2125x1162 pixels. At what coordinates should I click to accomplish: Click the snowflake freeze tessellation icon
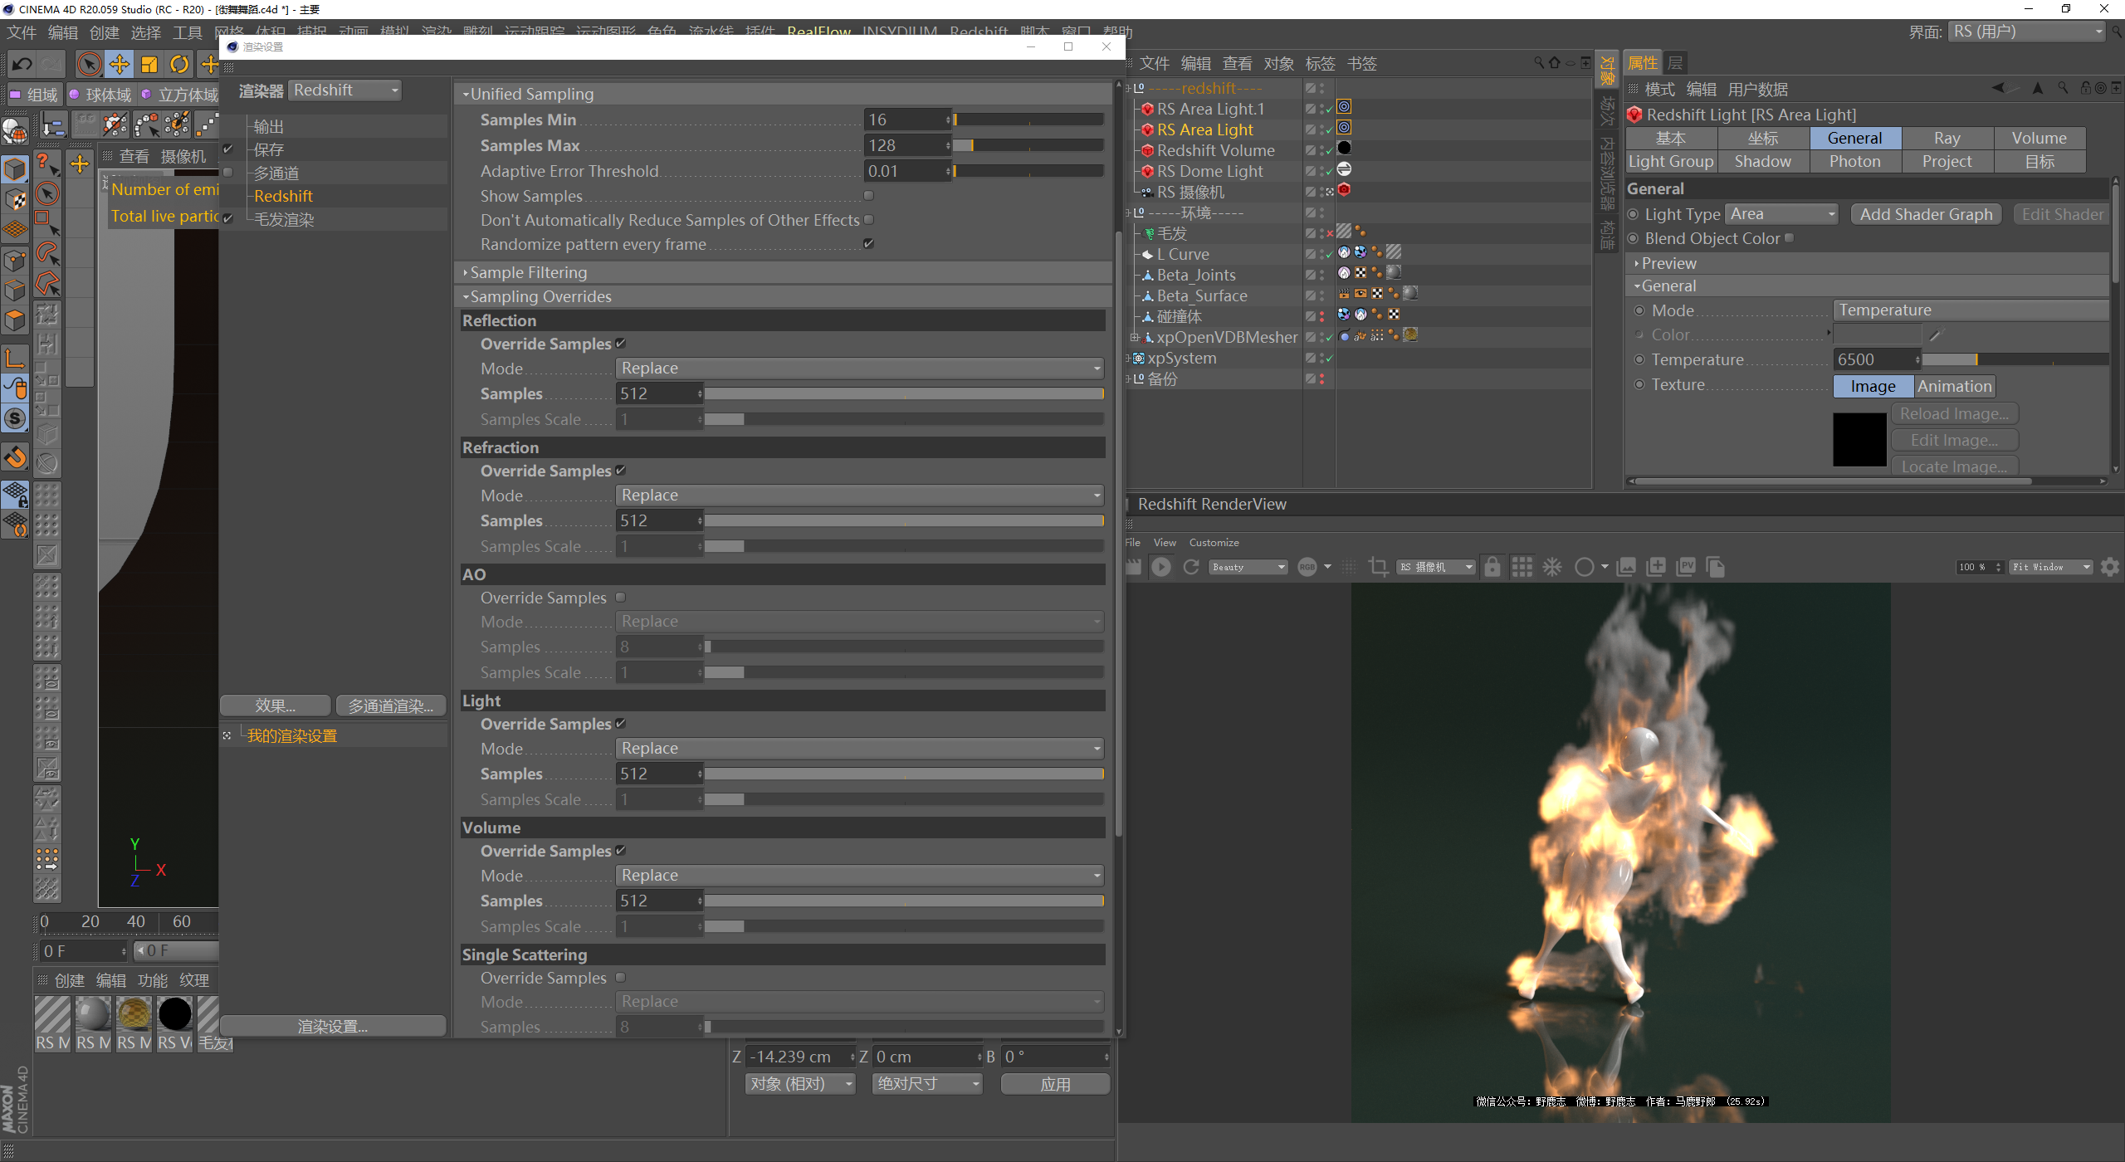point(1551,567)
